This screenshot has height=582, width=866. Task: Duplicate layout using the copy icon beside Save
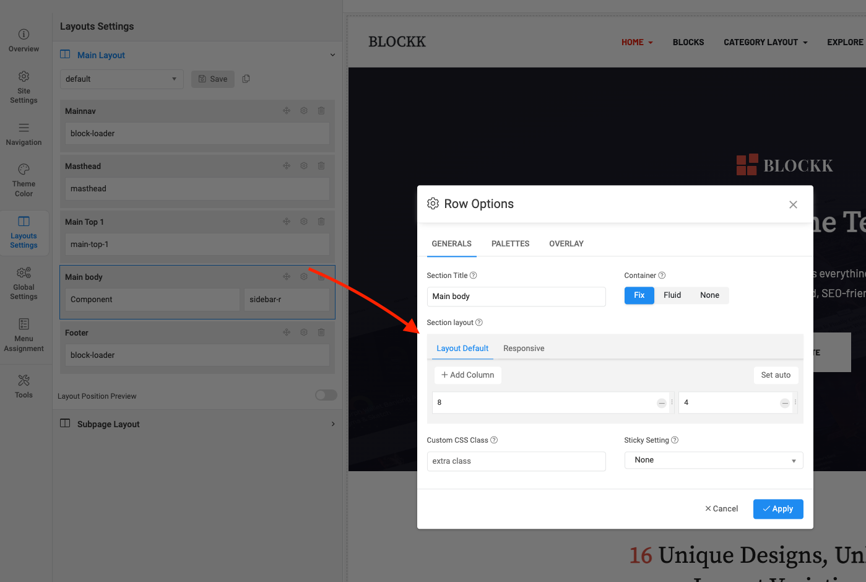[x=246, y=79]
